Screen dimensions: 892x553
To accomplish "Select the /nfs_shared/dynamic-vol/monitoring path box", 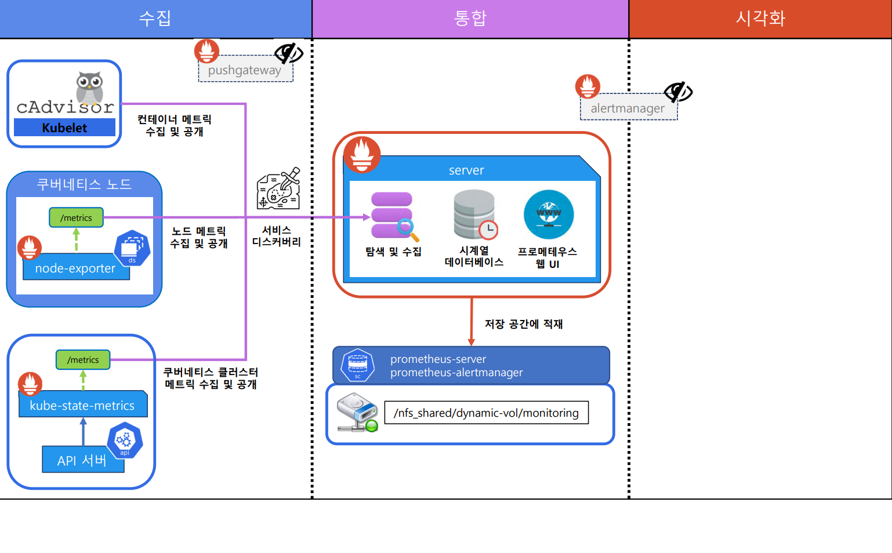I will (x=487, y=412).
